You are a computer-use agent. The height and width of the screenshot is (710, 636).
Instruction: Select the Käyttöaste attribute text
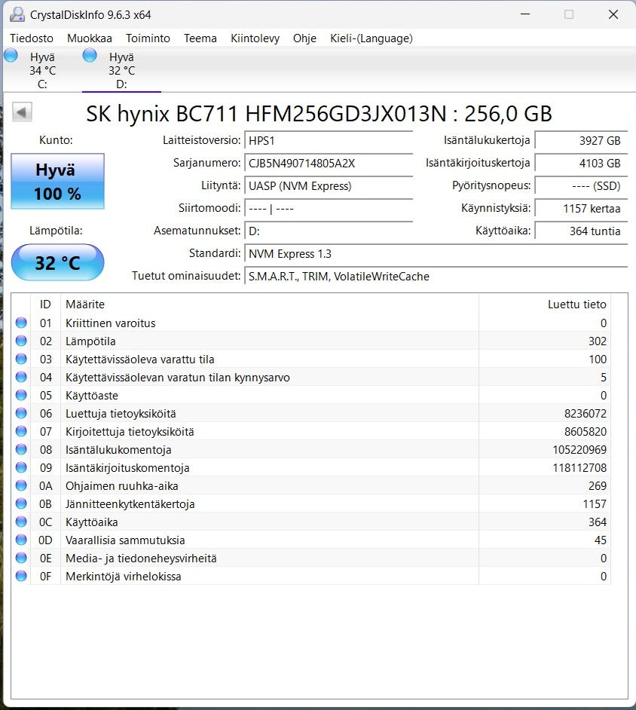tap(92, 396)
